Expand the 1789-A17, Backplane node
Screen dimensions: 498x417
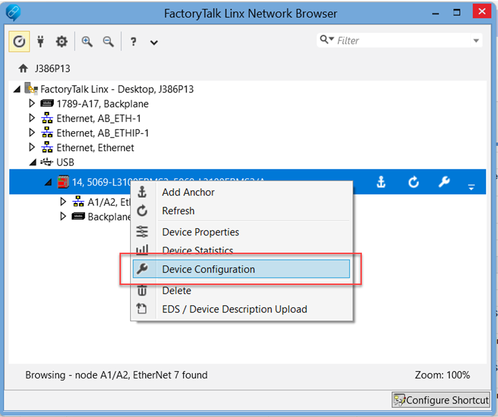(x=32, y=104)
